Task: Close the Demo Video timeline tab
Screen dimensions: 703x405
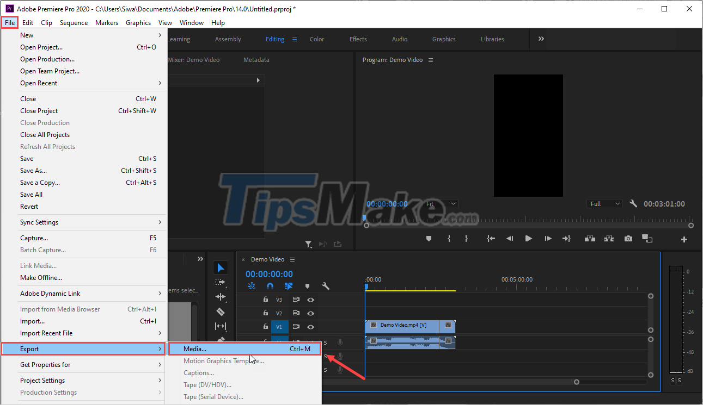Action: click(x=243, y=260)
